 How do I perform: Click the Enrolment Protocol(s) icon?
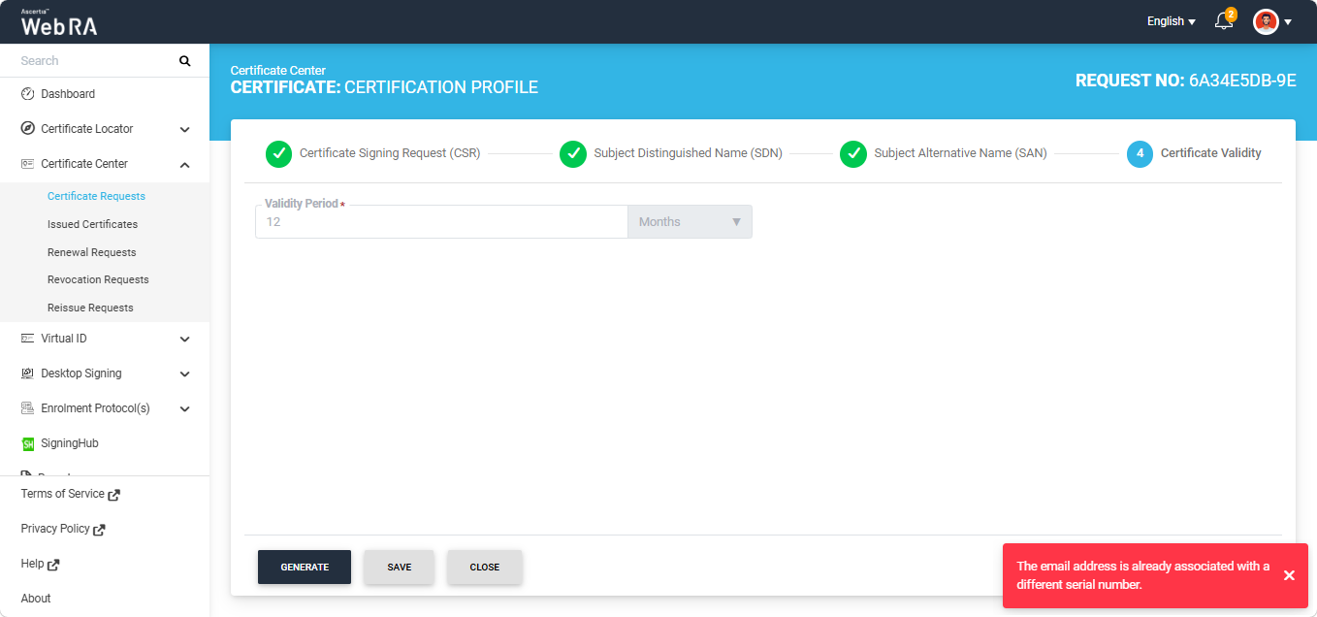coord(28,408)
